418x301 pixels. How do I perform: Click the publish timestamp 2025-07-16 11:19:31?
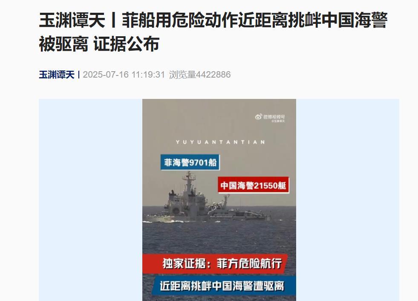click(124, 75)
